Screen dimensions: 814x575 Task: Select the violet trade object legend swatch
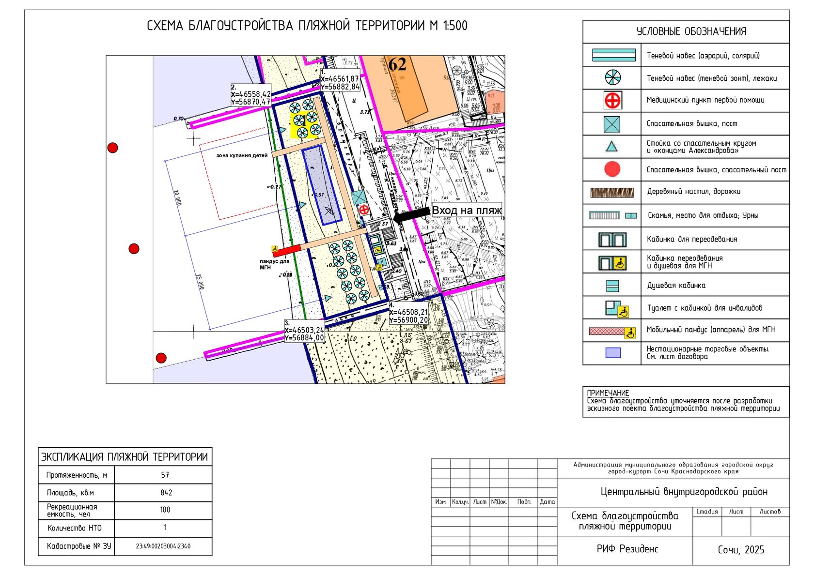click(x=613, y=353)
